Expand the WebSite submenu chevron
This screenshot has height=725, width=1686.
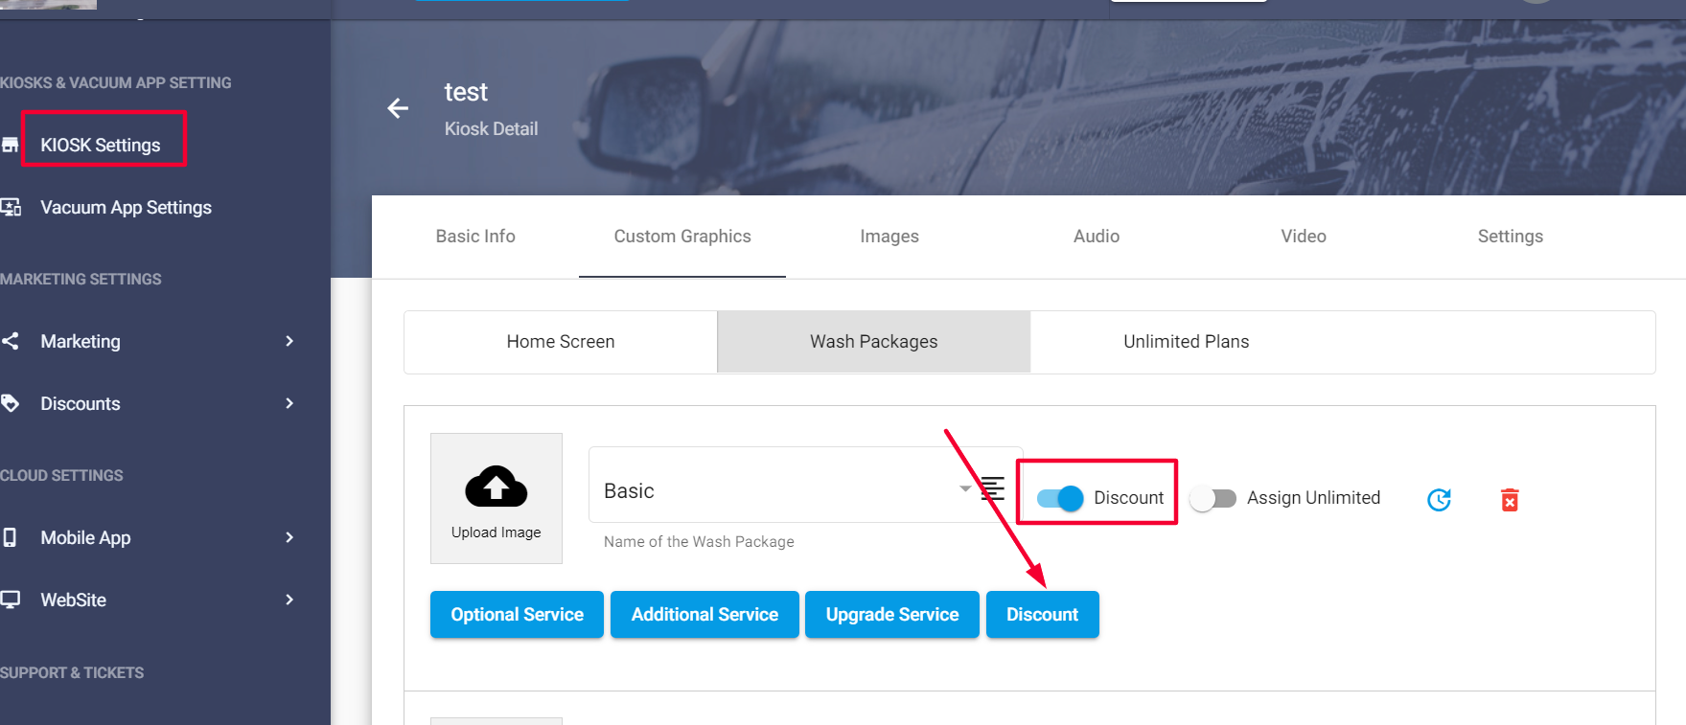(x=289, y=600)
